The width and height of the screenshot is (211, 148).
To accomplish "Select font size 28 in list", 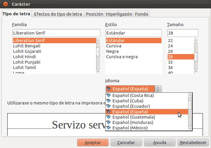I will tap(181, 57).
